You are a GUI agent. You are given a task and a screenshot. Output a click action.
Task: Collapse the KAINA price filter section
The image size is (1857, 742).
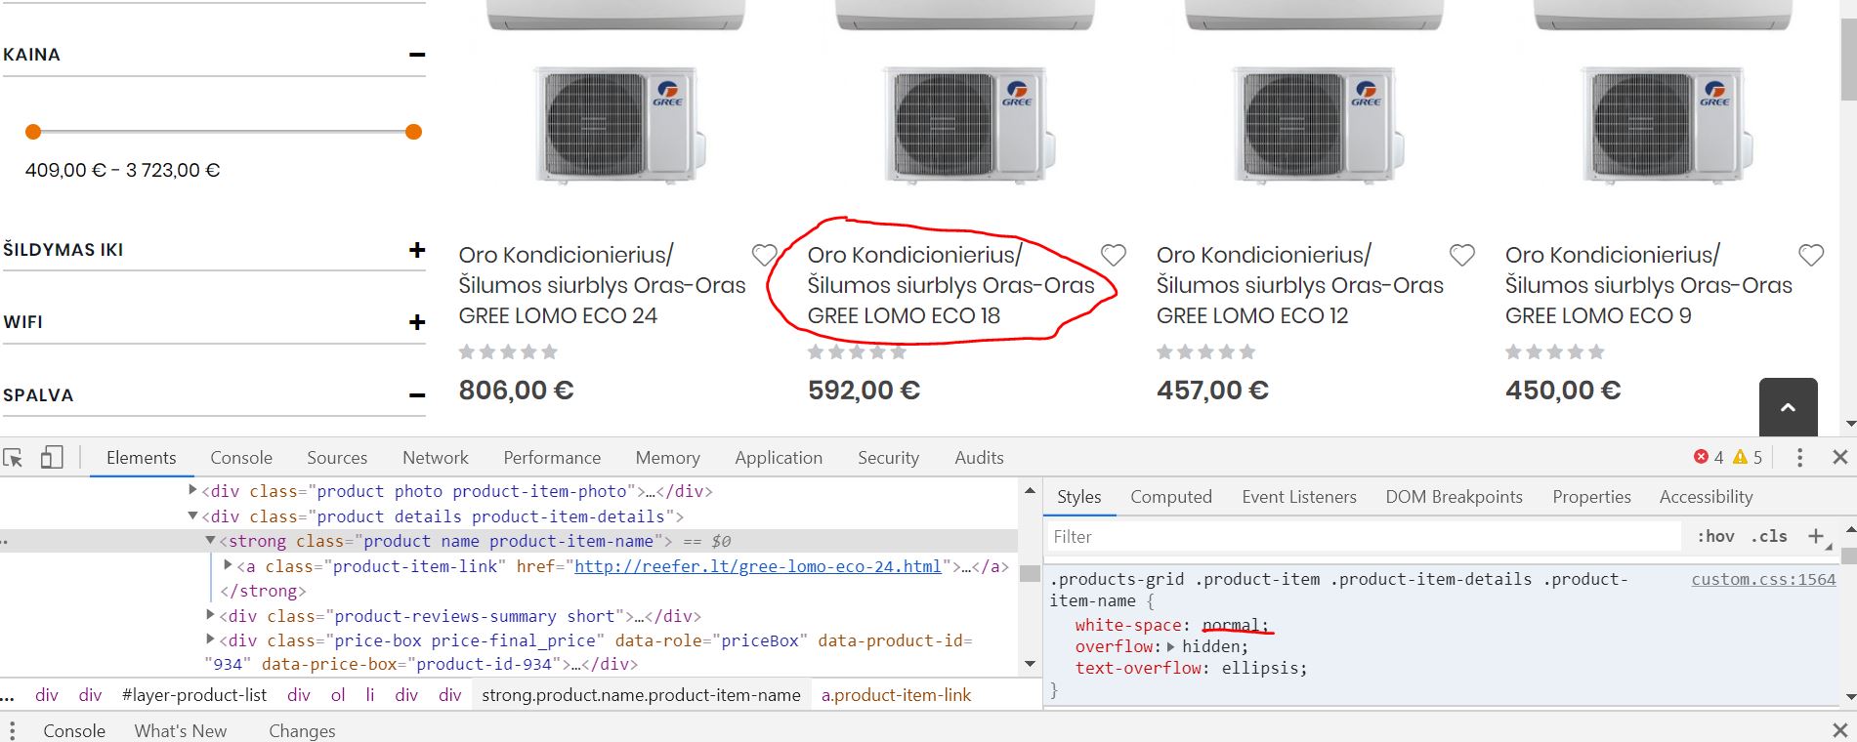[x=417, y=55]
